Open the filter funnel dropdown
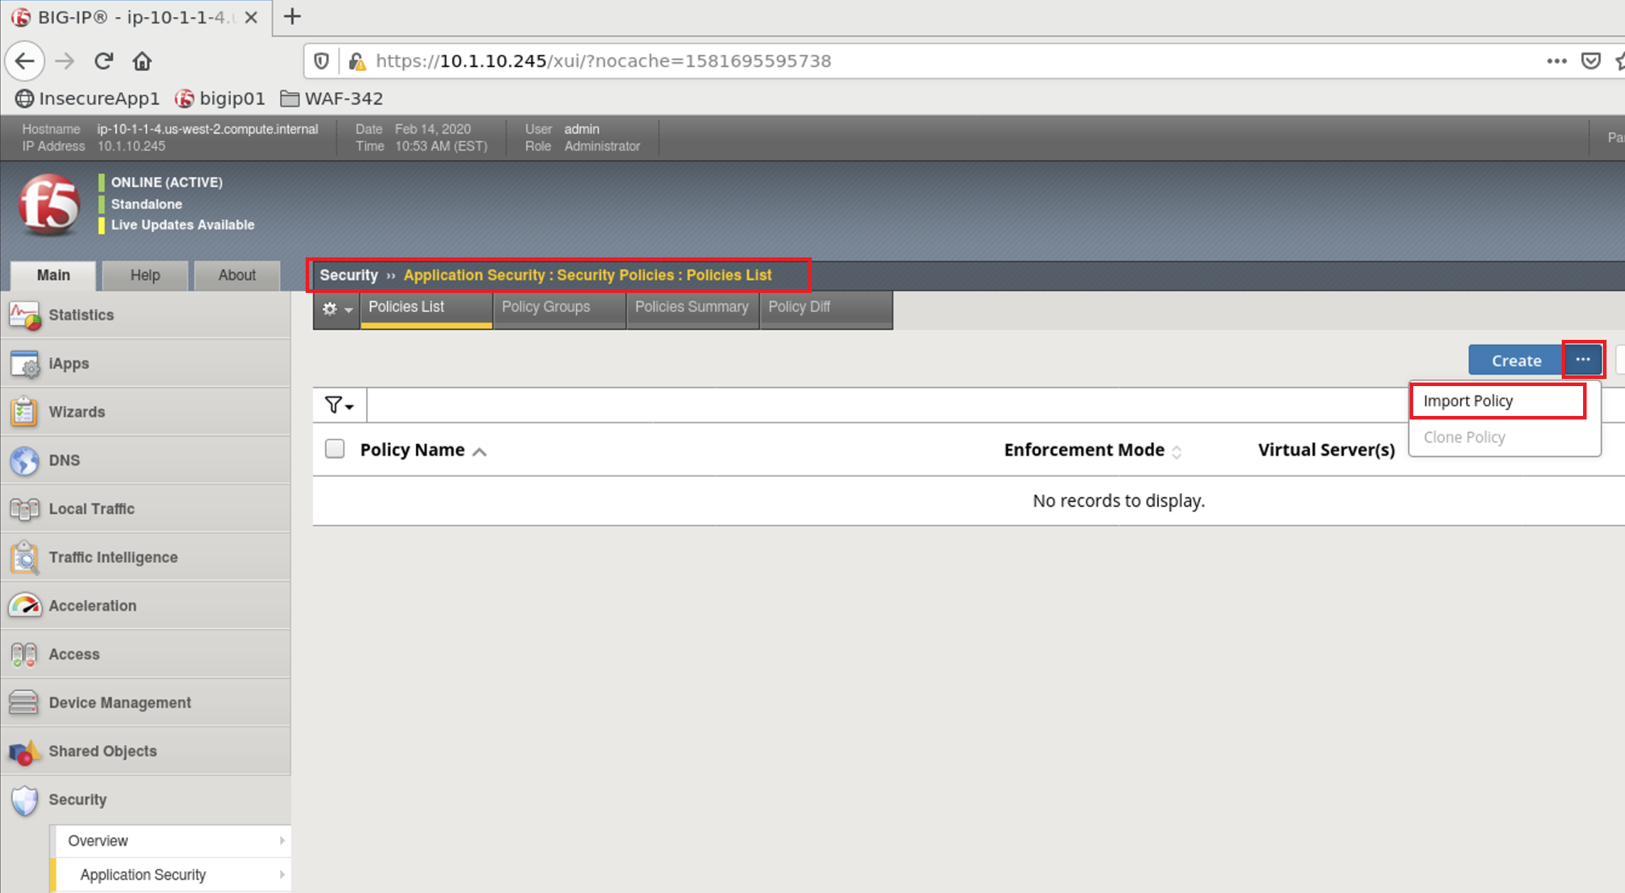 [x=339, y=405]
